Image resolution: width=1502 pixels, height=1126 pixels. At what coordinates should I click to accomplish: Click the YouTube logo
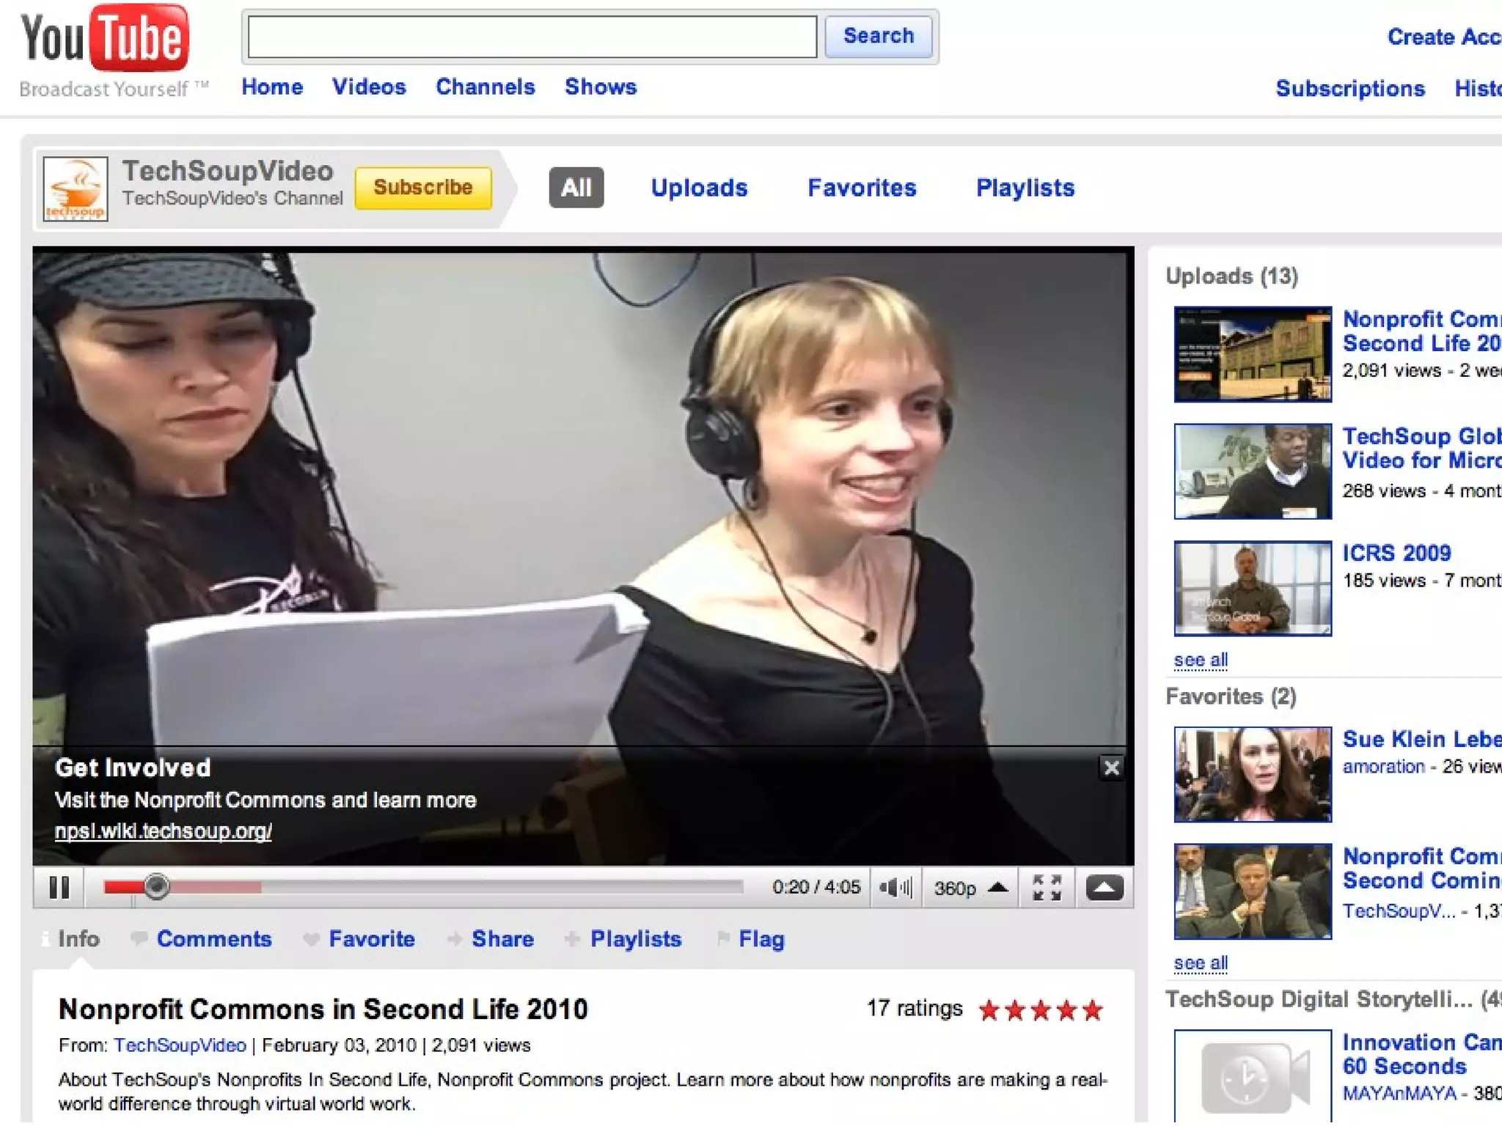[x=105, y=39]
